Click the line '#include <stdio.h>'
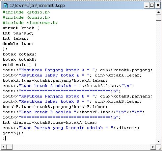The width and height of the screenshot is (162, 151). 26,12
